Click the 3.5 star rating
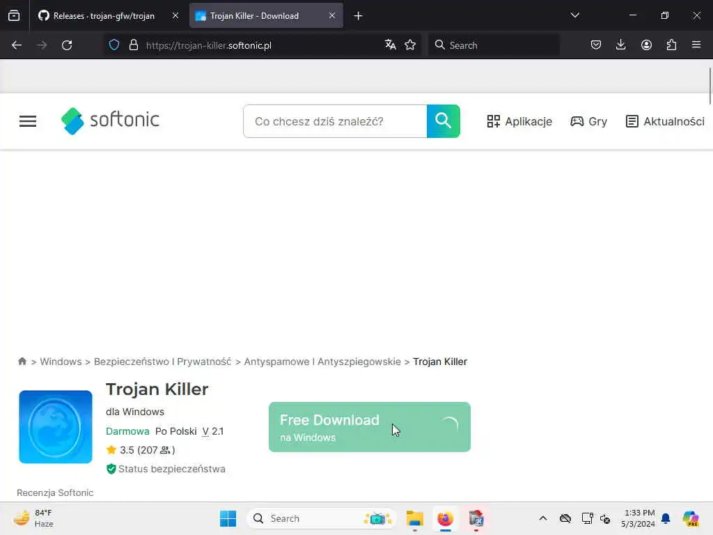 click(141, 450)
